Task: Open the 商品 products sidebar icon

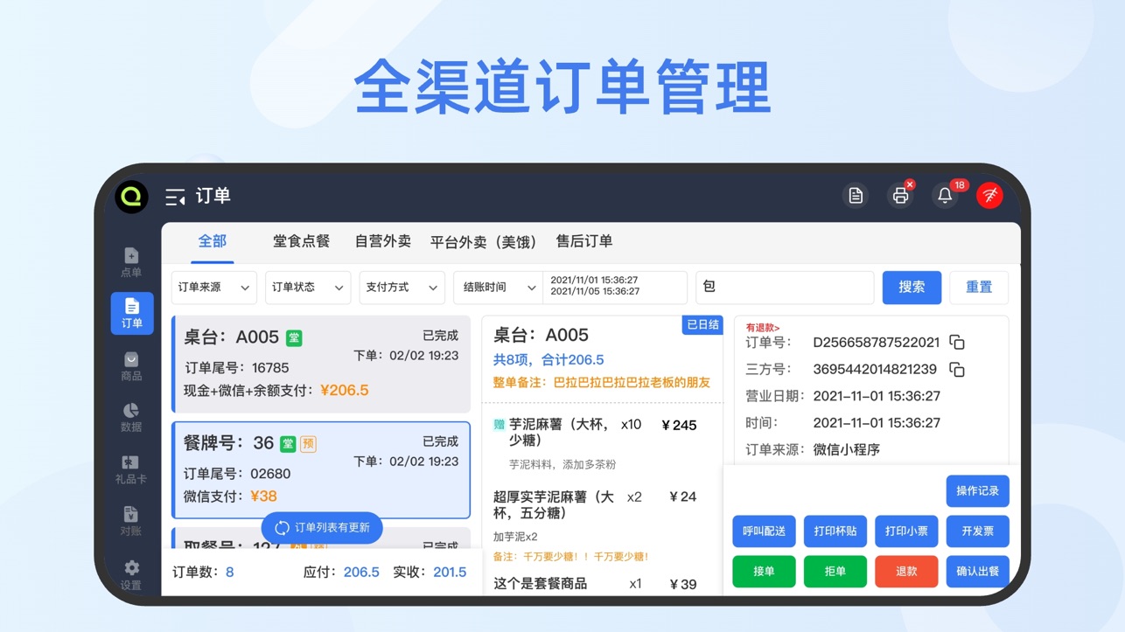Action: (x=131, y=365)
